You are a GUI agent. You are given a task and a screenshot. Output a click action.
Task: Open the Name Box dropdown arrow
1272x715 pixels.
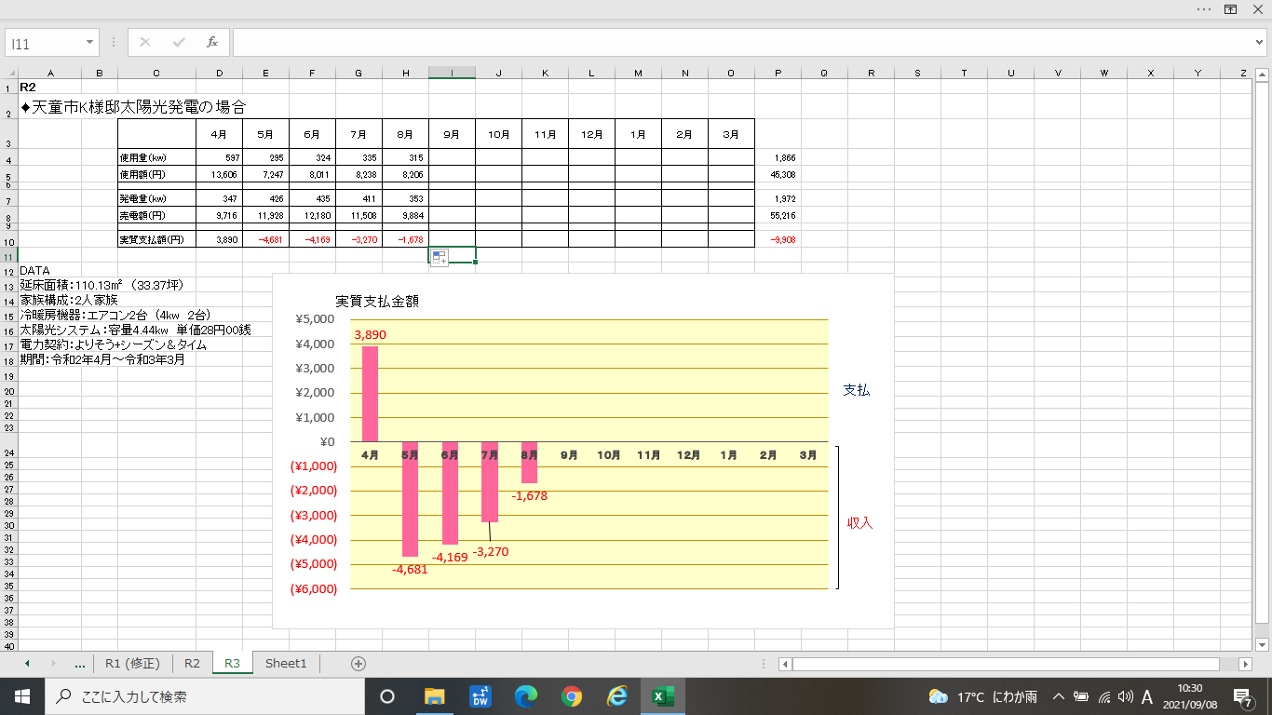(x=90, y=43)
